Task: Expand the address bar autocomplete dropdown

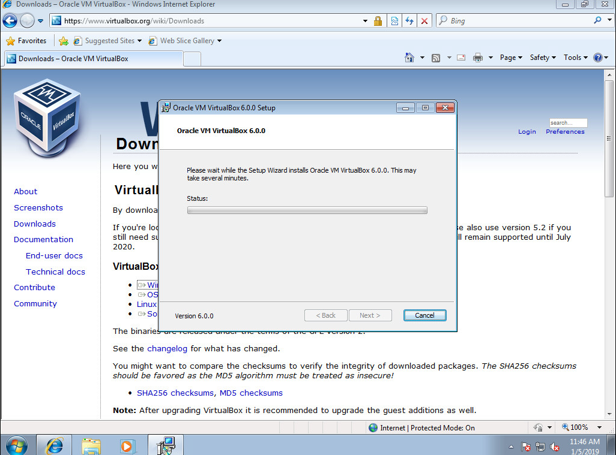Action: coord(366,21)
